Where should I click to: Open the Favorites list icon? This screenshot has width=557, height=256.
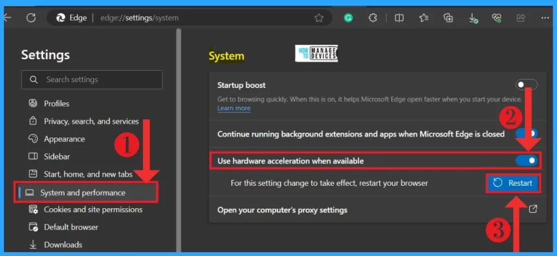423,18
